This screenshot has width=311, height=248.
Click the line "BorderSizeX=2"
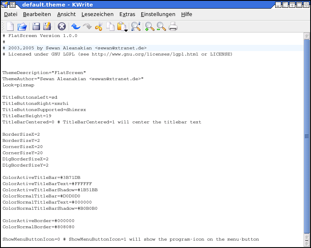[21, 134]
